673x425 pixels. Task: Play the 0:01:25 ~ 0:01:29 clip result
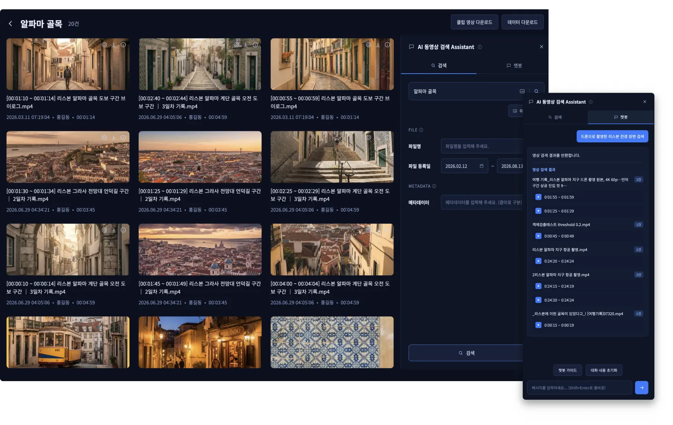(538, 211)
